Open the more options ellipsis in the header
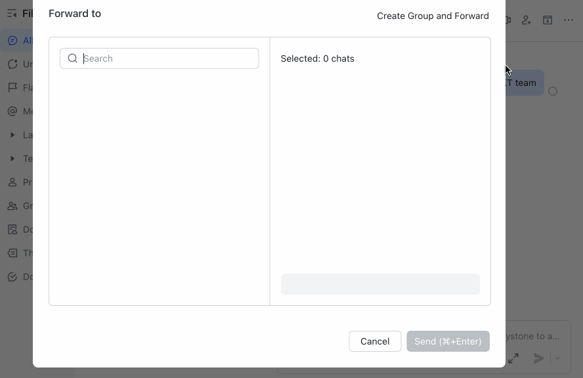Viewport: 583px width, 378px height. (569, 20)
